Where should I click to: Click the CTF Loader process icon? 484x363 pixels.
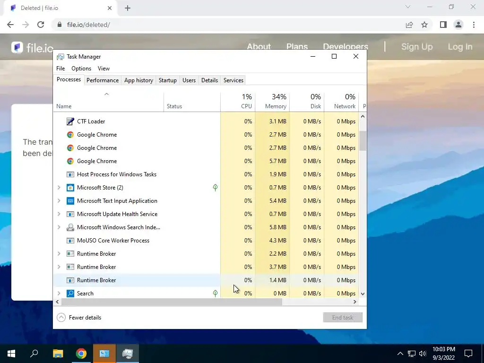(x=70, y=121)
